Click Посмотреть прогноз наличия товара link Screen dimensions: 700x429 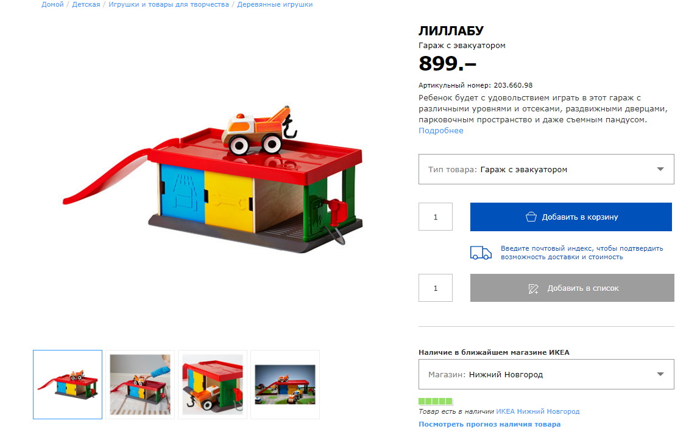coord(490,424)
